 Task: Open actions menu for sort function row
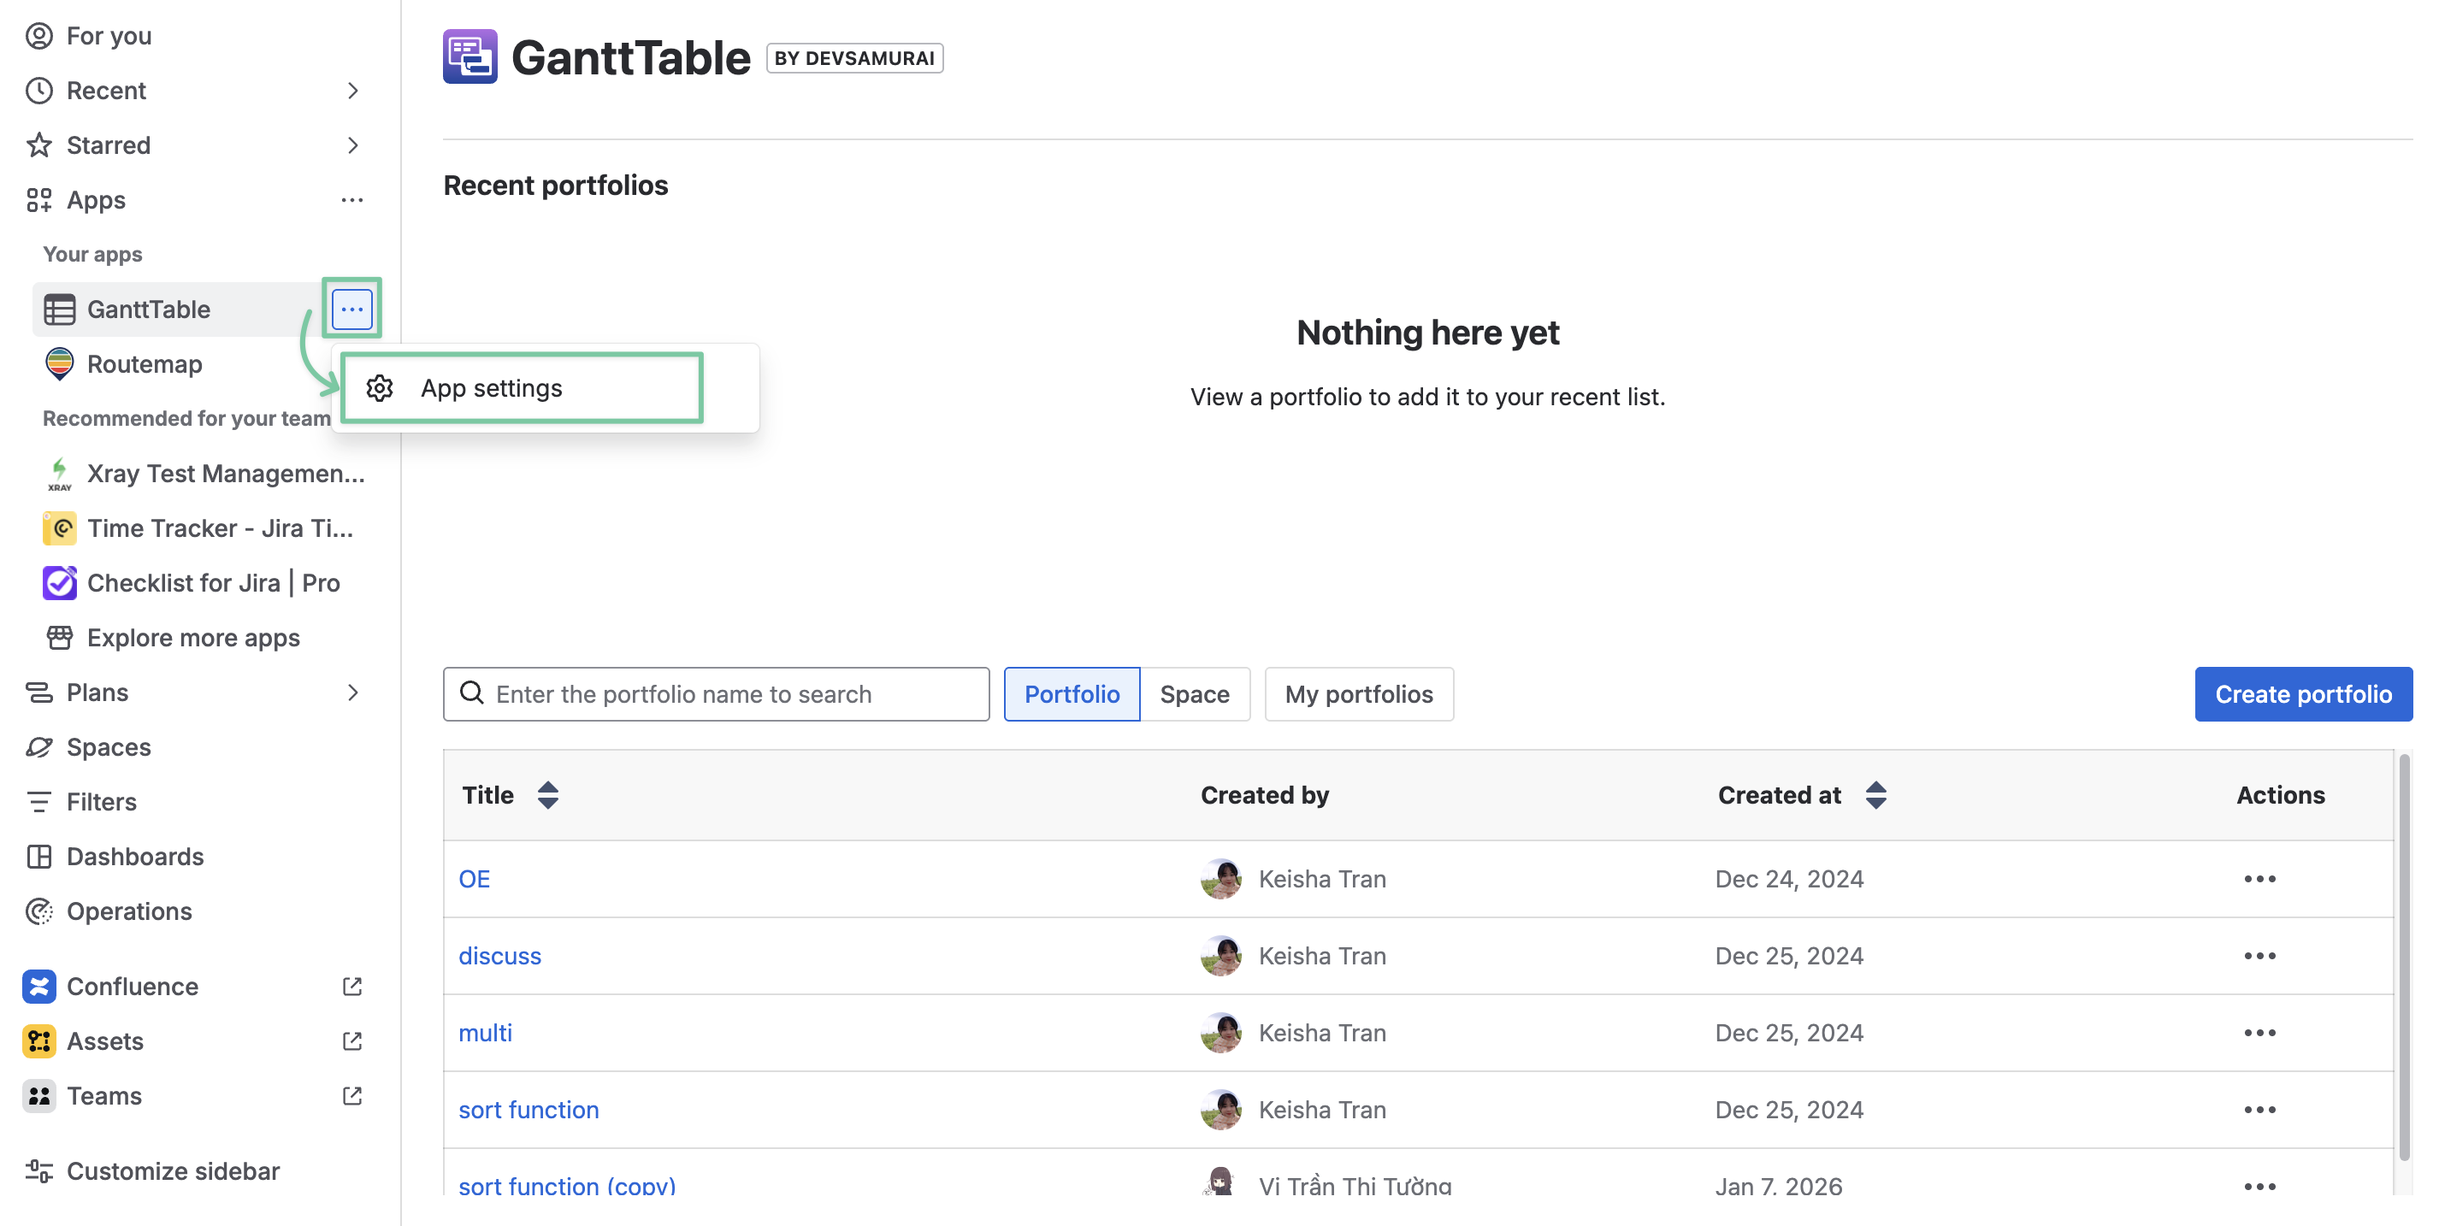point(2260,1110)
